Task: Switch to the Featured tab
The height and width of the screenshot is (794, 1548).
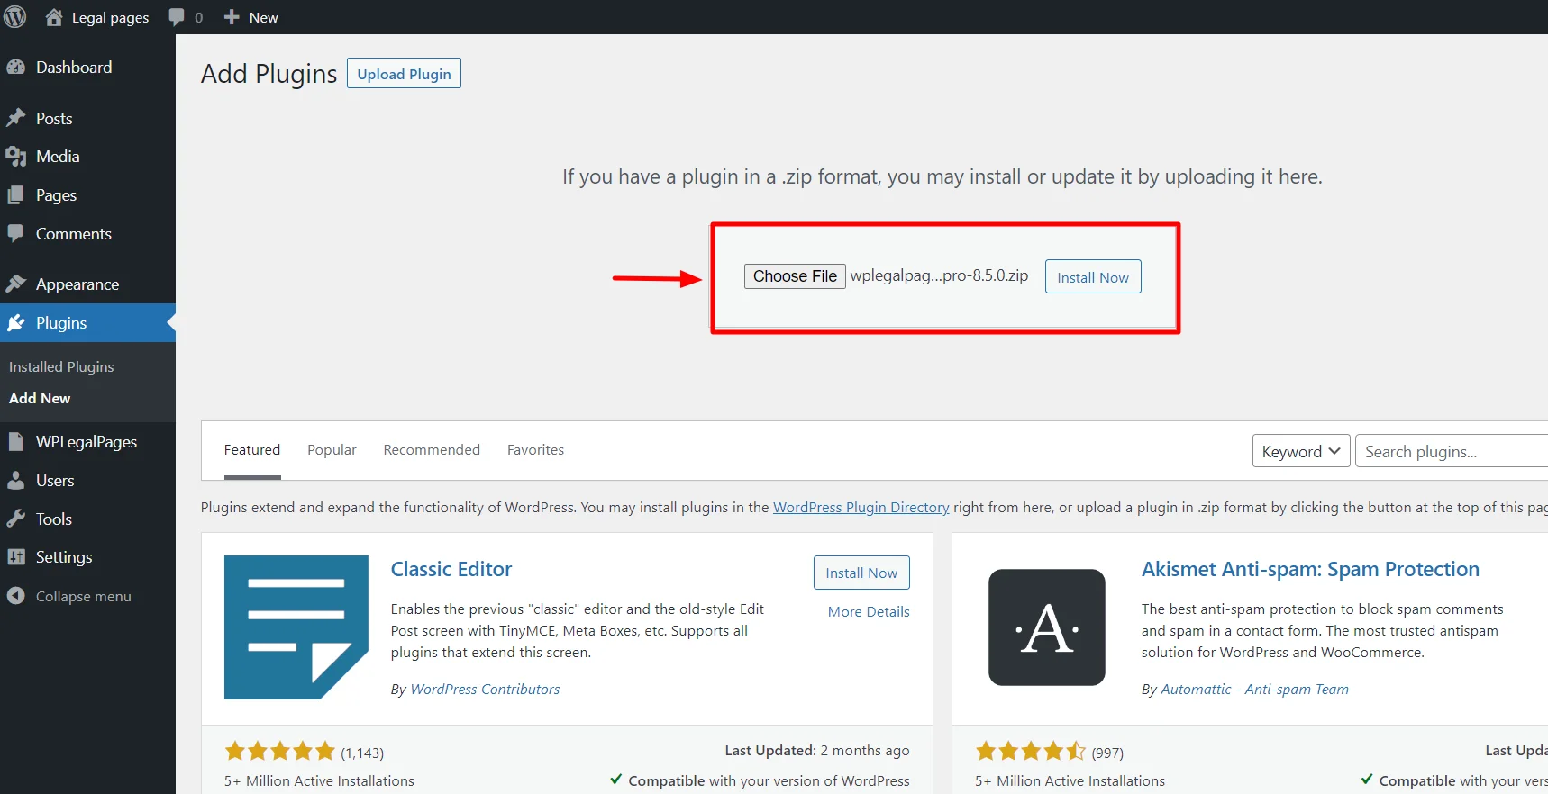Action: pyautogui.click(x=252, y=449)
